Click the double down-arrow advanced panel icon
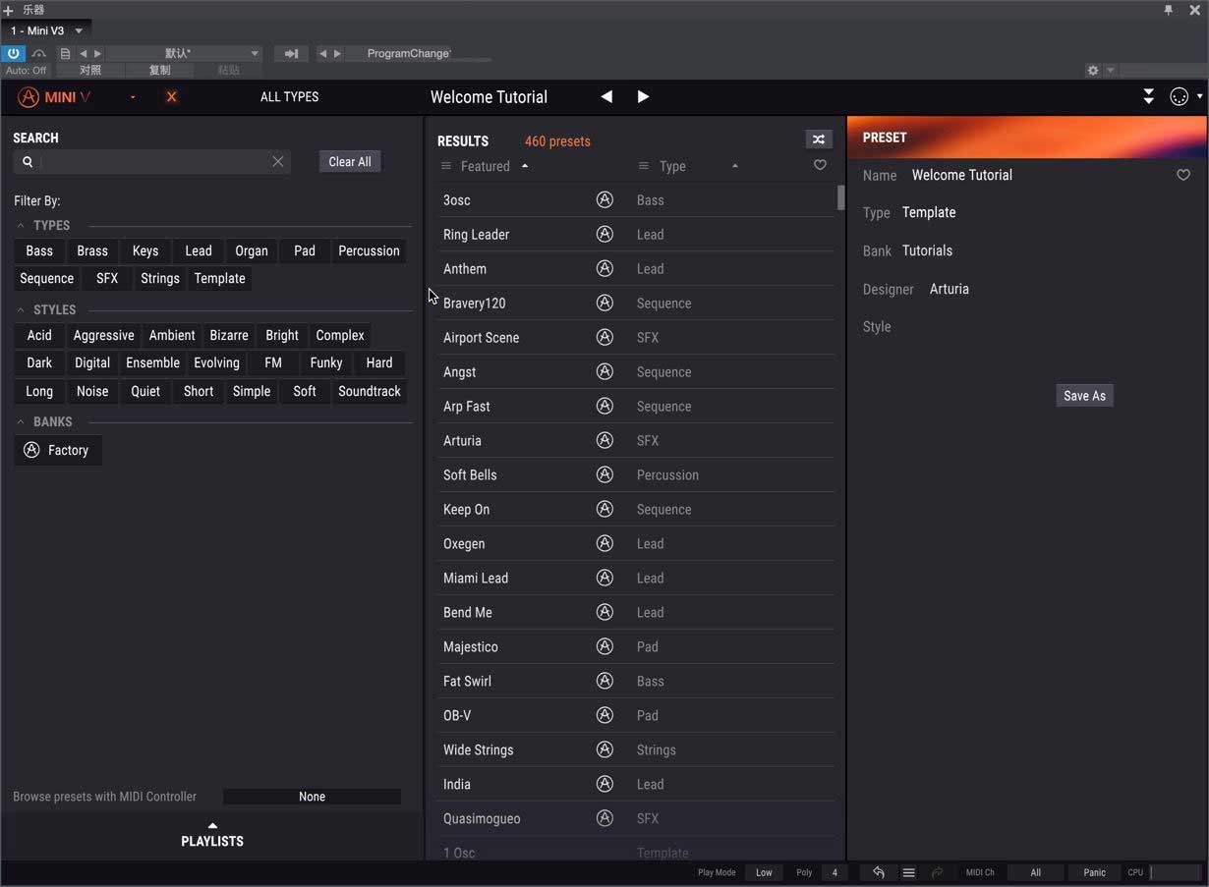 [1148, 96]
